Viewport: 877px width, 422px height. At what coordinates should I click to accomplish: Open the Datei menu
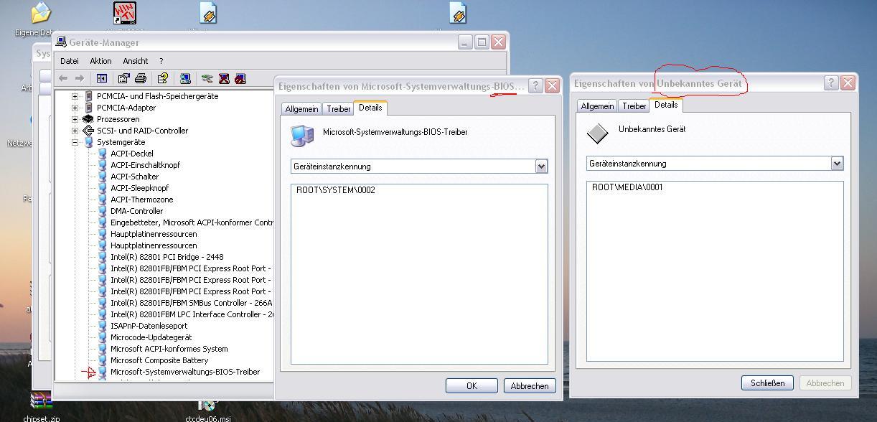pyautogui.click(x=70, y=61)
